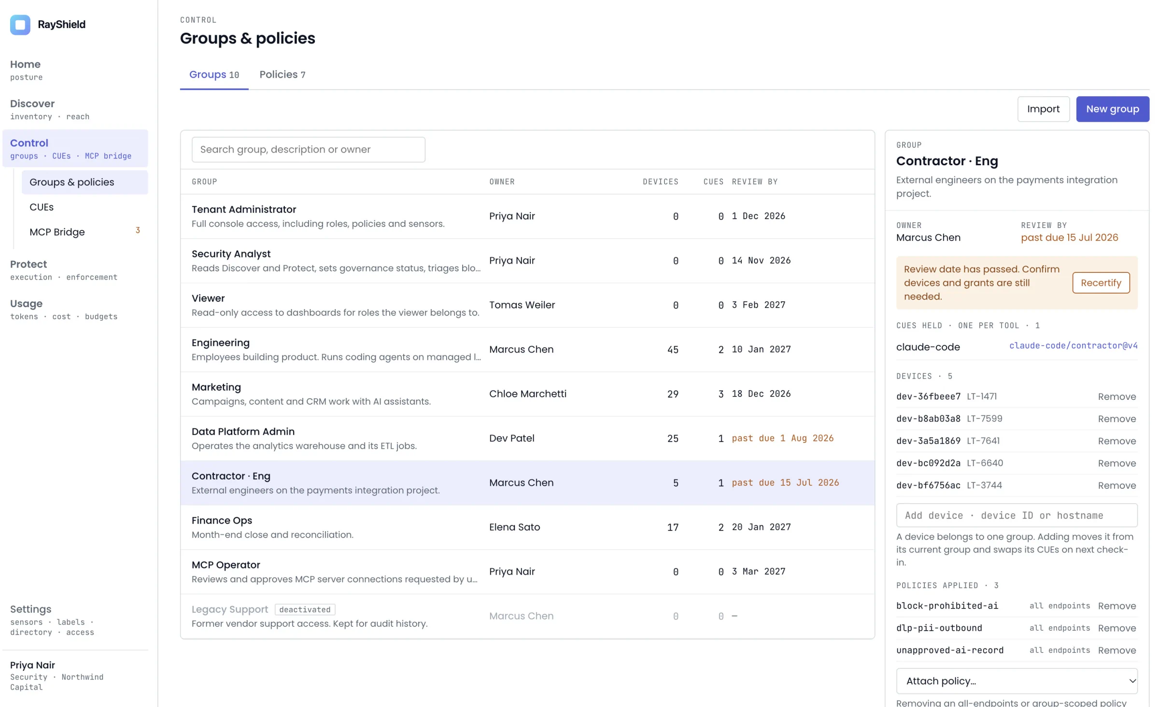Select the Data Platform Admin group
Viewport: 1159px width, 707px height.
pos(527,438)
